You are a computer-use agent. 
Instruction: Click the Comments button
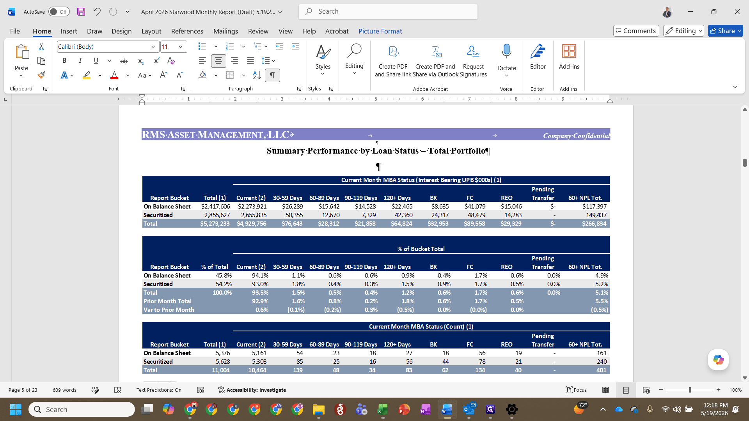tap(636, 31)
